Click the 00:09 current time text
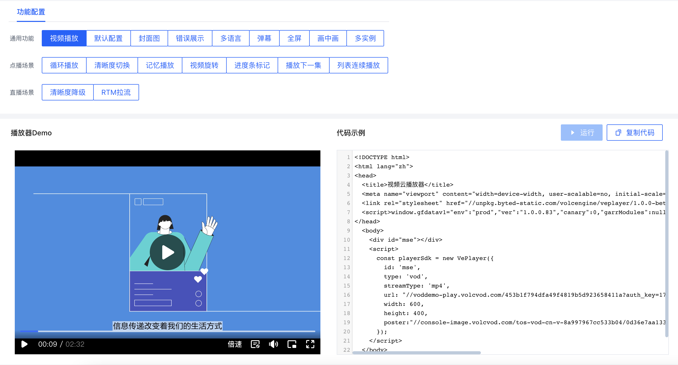This screenshot has width=678, height=365. 47,344
